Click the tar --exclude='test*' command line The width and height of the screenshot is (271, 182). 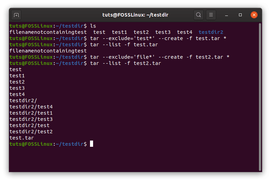click(158, 38)
